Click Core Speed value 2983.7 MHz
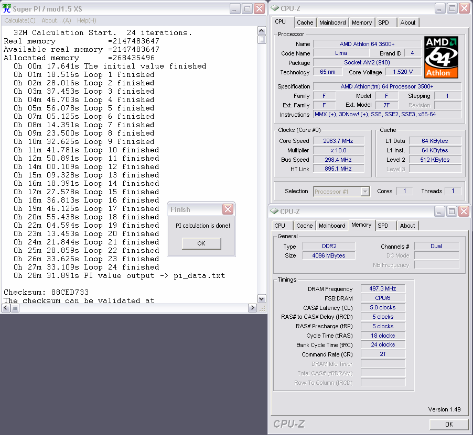Viewport: 473px width, 435px height. (338, 141)
